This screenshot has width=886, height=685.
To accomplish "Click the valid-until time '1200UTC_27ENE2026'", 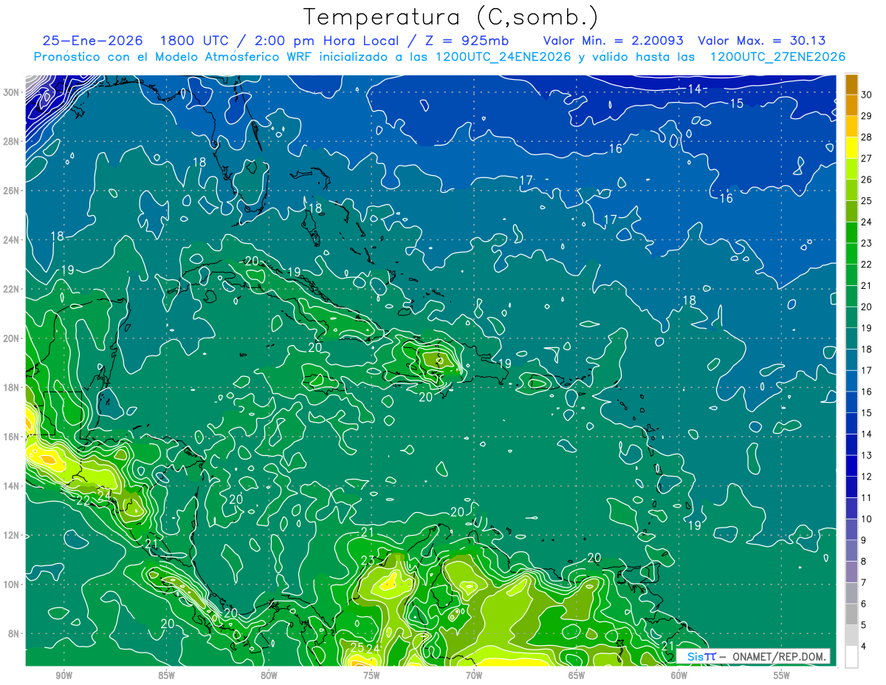I will point(777,57).
